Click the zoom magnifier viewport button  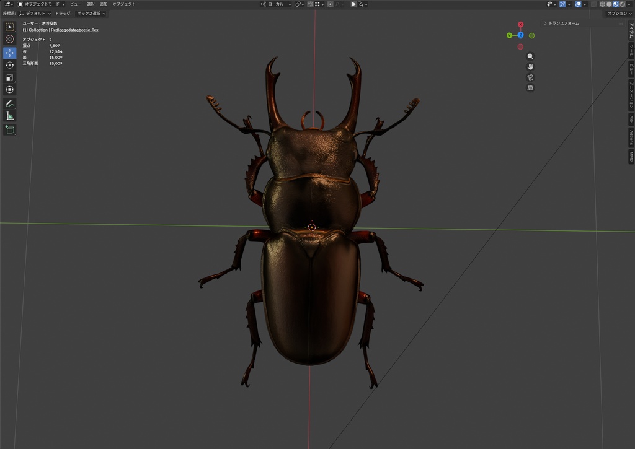(x=530, y=56)
